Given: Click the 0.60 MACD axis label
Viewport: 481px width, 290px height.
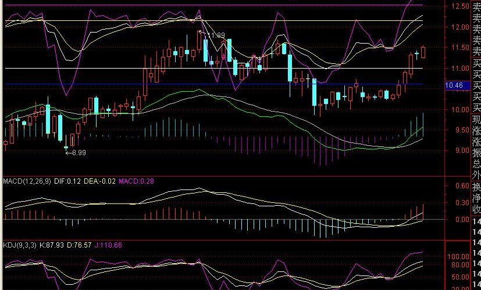Looking at the screenshot, I should tap(462, 186).
